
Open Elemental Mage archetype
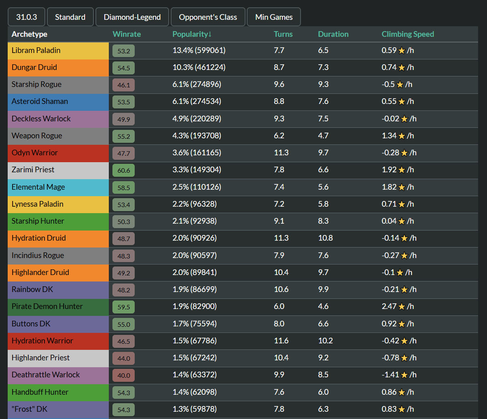point(58,187)
